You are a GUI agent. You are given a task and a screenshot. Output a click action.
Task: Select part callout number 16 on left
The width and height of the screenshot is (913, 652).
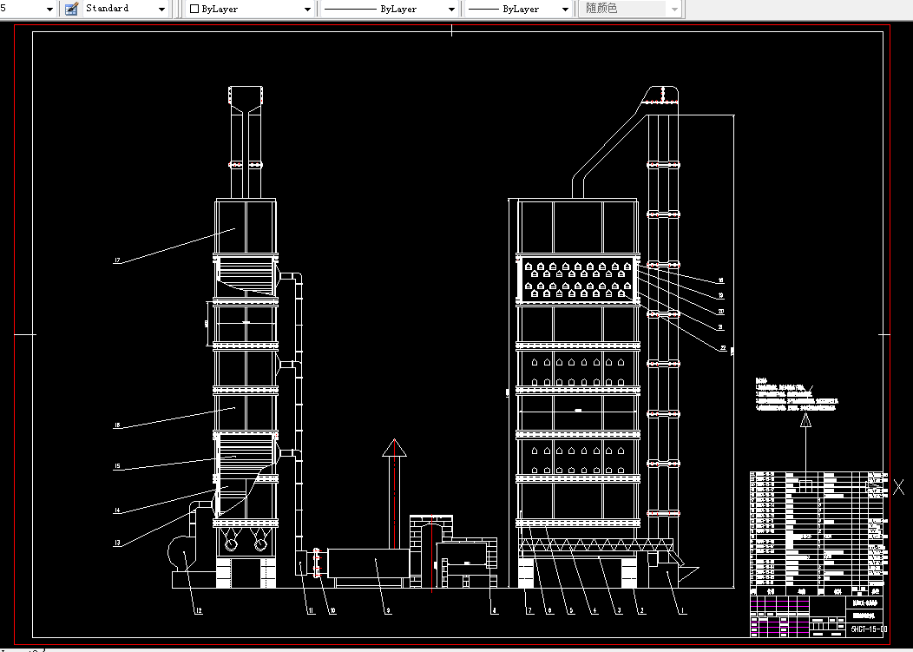(116, 426)
